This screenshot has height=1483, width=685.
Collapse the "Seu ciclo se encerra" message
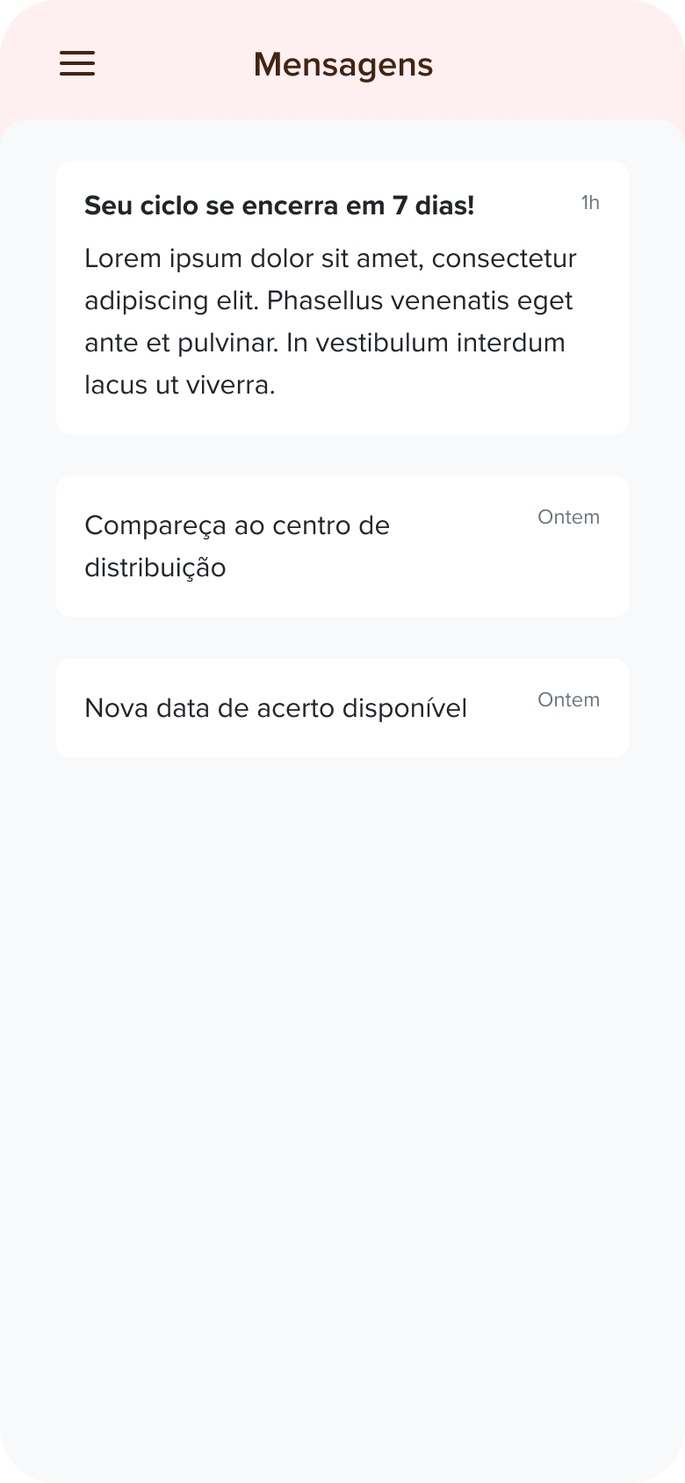coord(279,206)
